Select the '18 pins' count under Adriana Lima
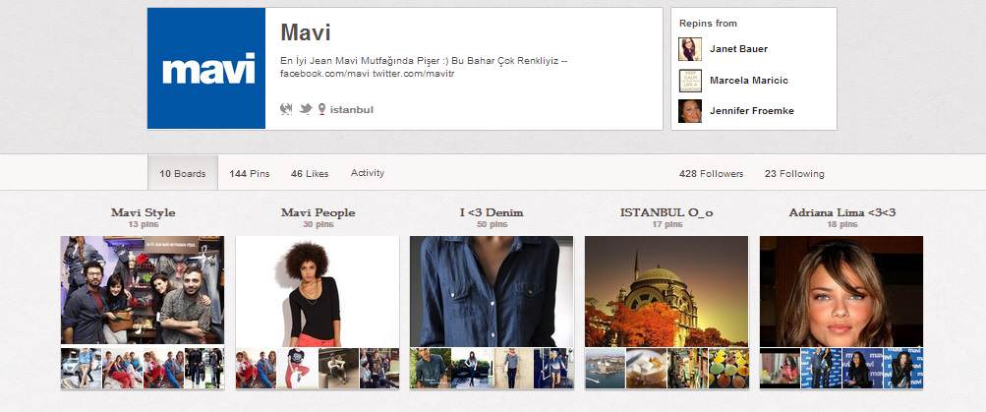The image size is (986, 412). coord(842,224)
